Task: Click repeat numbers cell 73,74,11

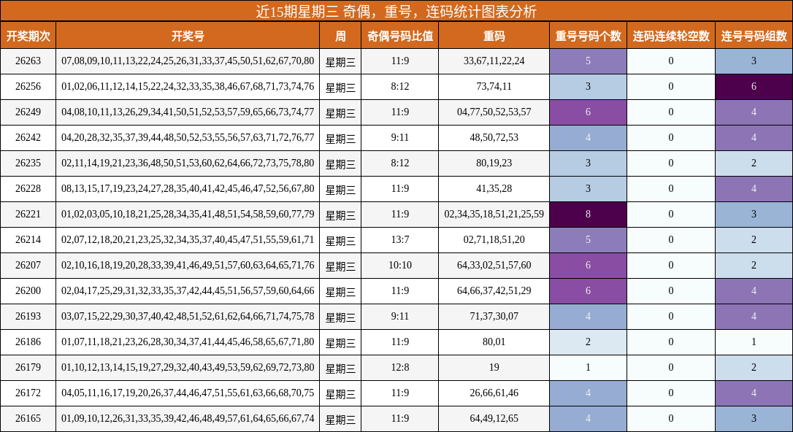Action: 494,86
